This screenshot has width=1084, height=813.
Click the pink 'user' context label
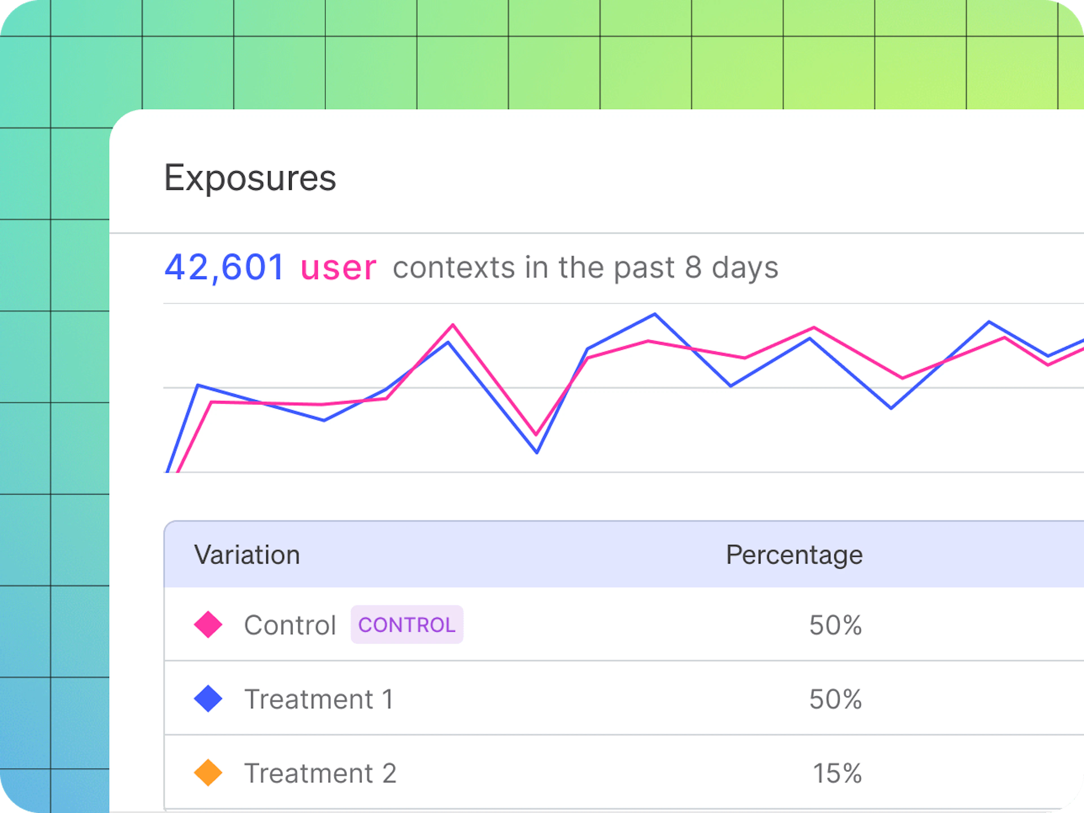[x=338, y=268]
